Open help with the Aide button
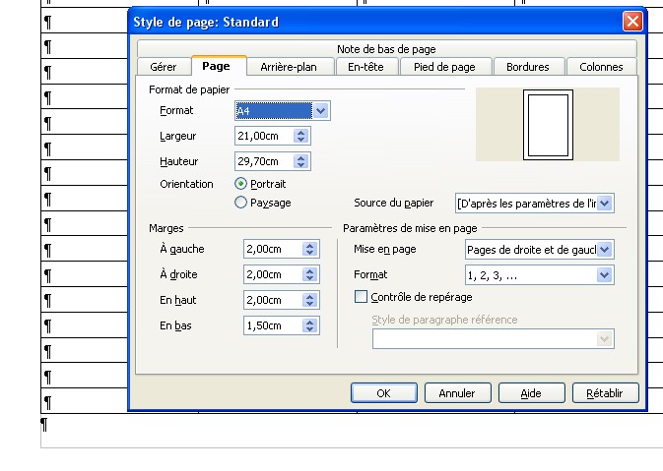Screen dimensions: 663x471 point(532,393)
